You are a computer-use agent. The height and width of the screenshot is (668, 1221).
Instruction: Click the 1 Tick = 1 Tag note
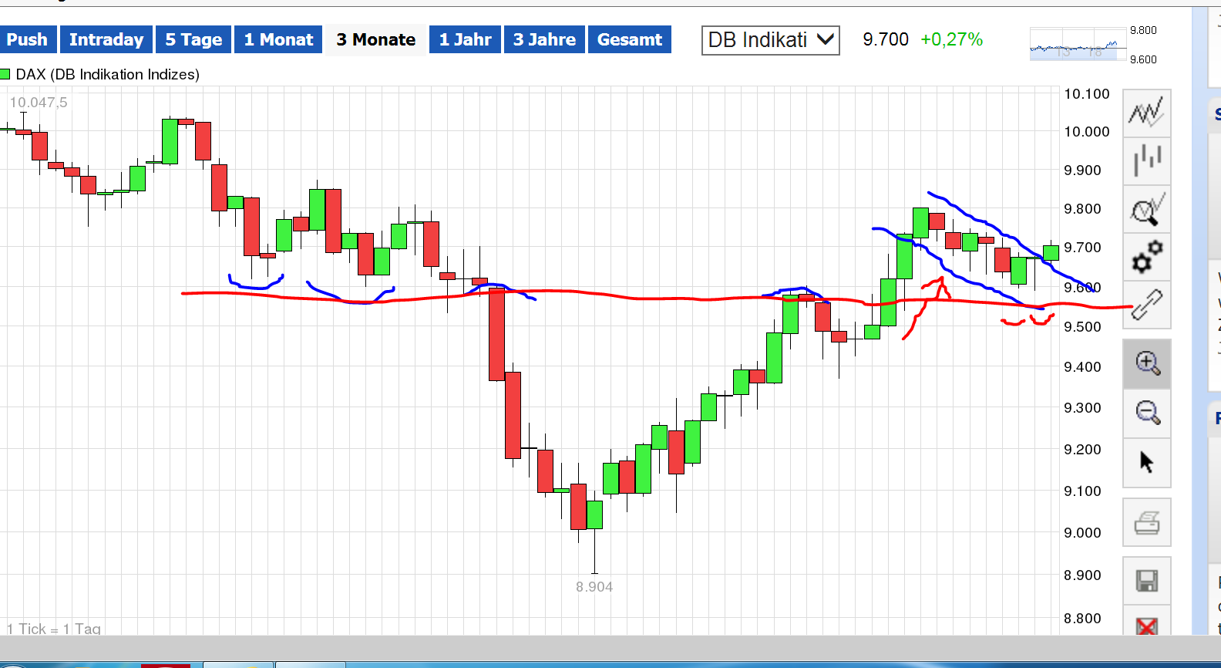(x=54, y=629)
